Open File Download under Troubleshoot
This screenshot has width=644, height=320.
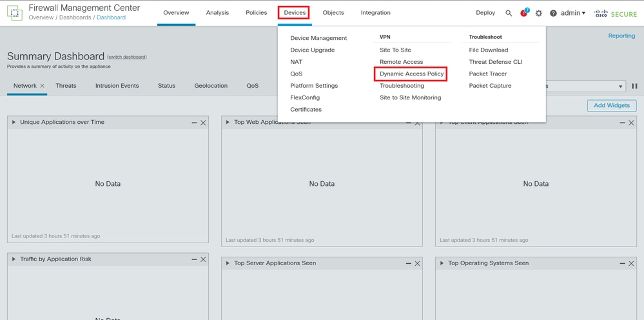click(x=489, y=50)
